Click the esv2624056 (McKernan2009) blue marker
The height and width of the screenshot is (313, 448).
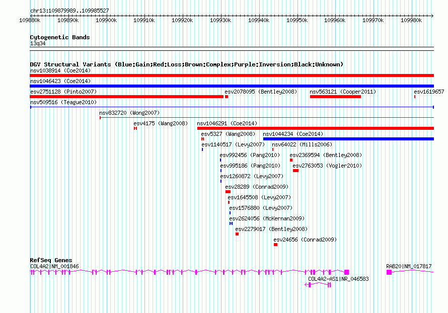231,223
